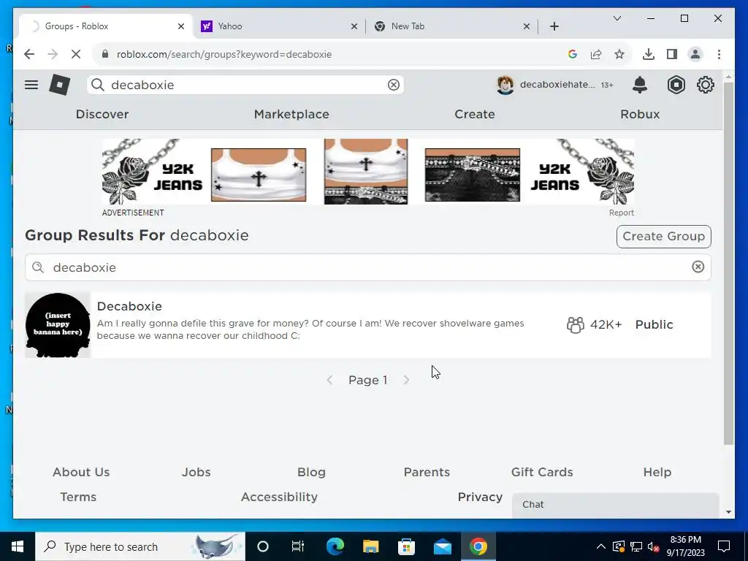Switch to the Yahoo tab
This screenshot has width=748, height=561.
click(x=279, y=26)
